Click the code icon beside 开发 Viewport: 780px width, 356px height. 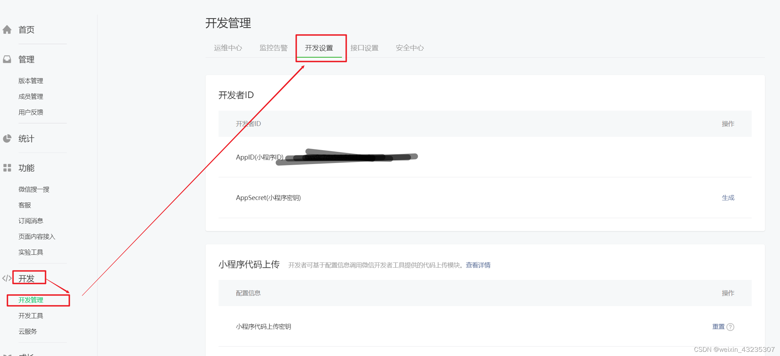point(7,278)
